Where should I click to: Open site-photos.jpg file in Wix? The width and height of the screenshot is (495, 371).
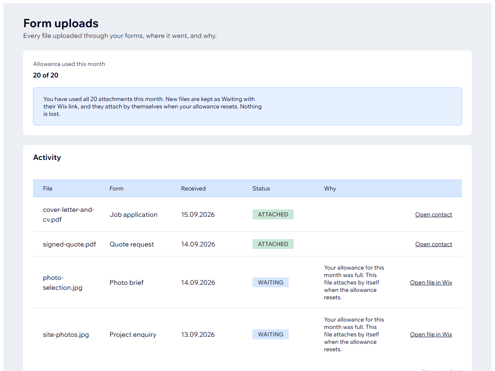431,334
